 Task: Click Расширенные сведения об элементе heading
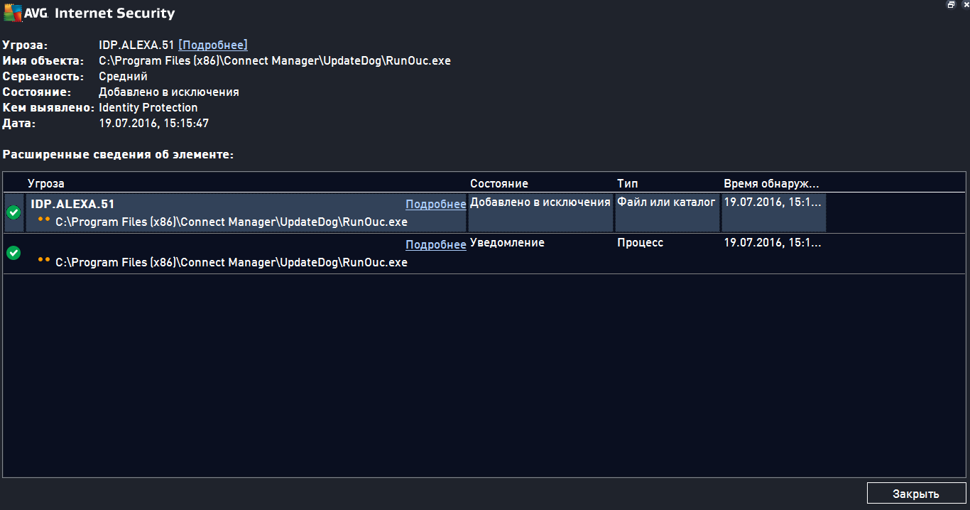click(x=118, y=154)
